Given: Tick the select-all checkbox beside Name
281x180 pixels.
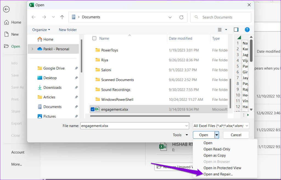Looking at the screenshot, I should [x=94, y=38].
